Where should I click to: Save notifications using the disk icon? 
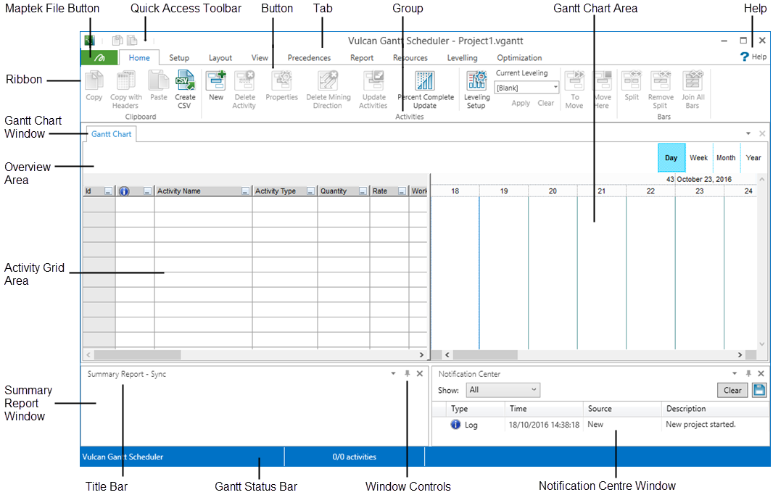758,390
